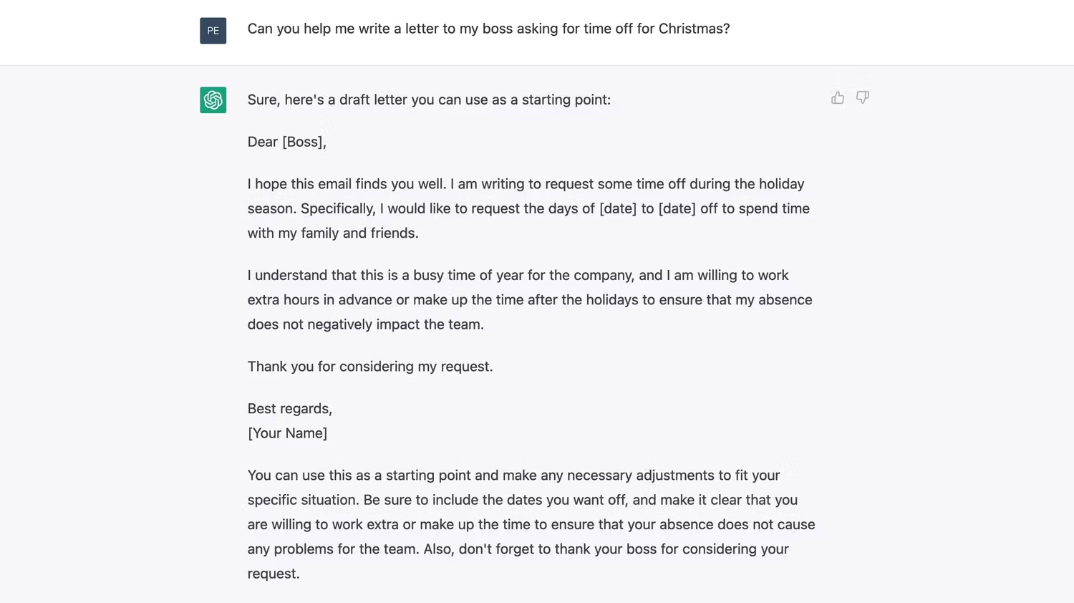
Task: Click the thumbs up feedback icon
Action: [x=838, y=97]
